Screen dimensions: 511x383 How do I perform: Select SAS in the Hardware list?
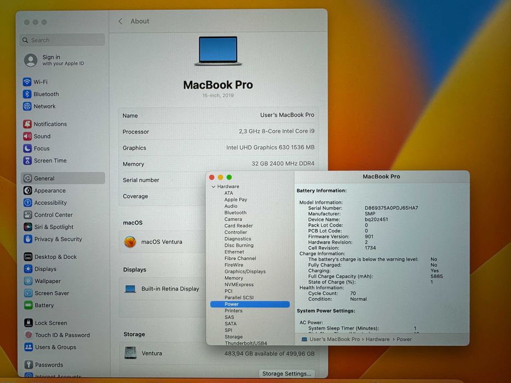tap(229, 317)
